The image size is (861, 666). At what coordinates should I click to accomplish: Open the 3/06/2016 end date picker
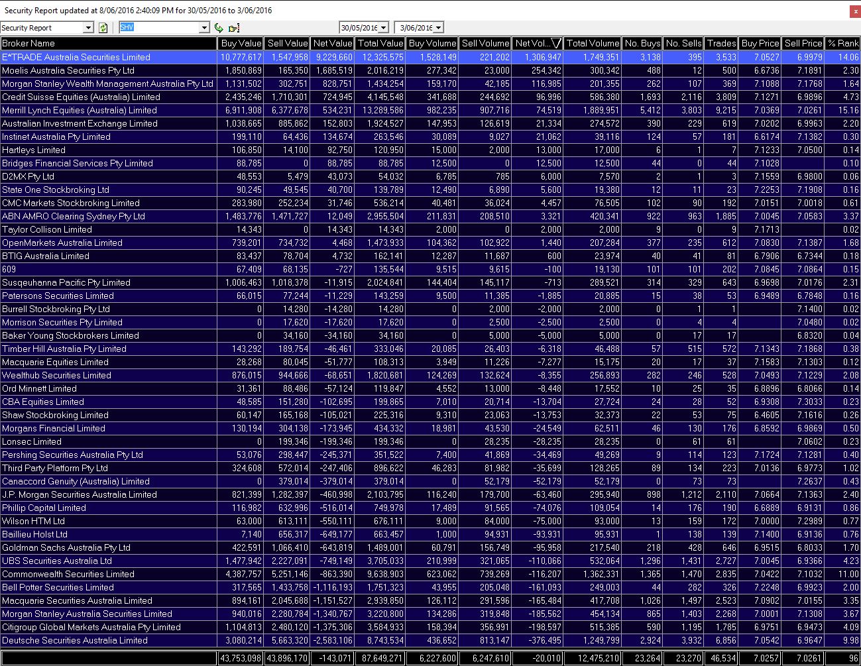click(438, 28)
